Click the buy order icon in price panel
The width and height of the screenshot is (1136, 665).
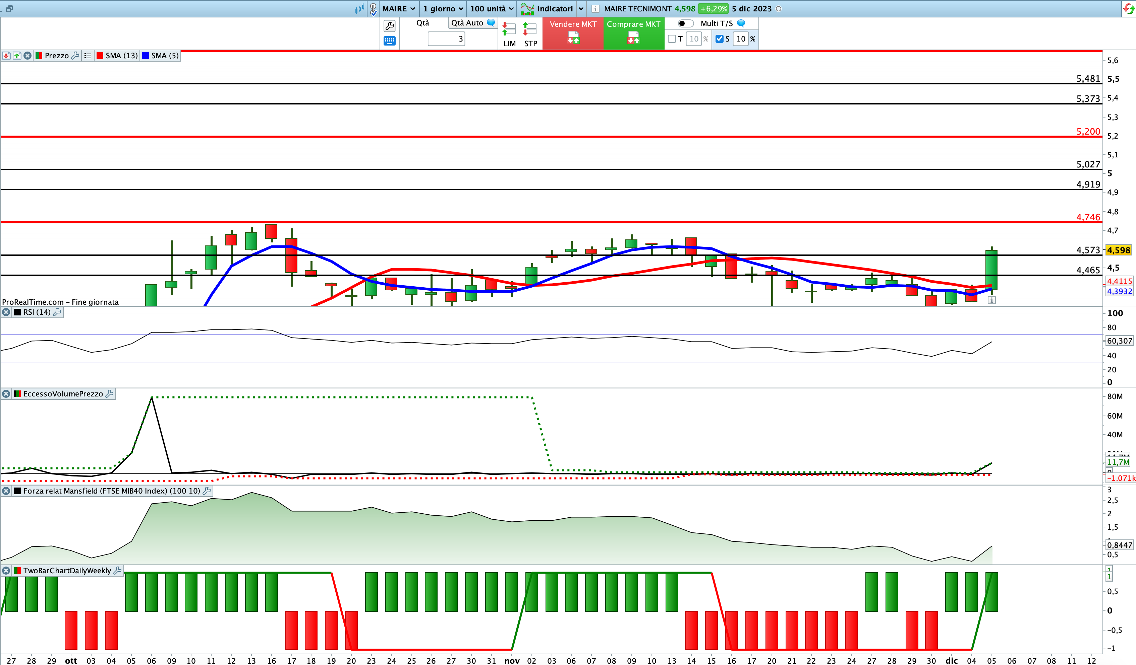(x=17, y=55)
